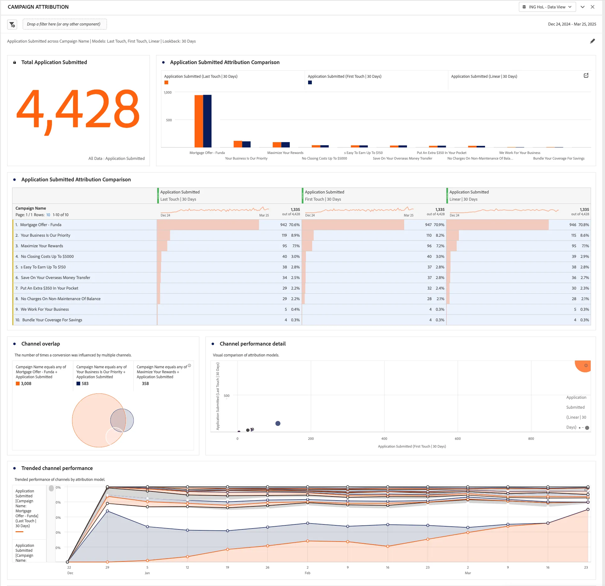
Task: Click the Channel overlap visualization dot icon
Action: pos(15,344)
